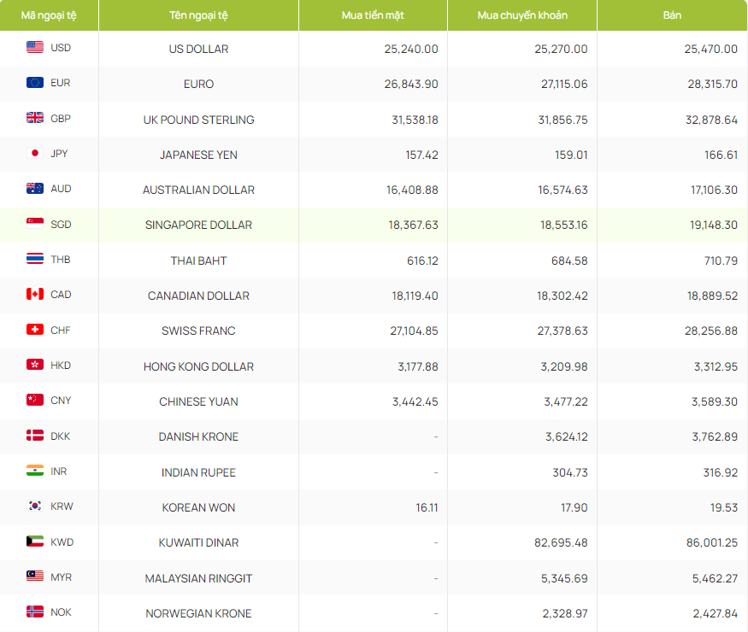The width and height of the screenshot is (748, 632).
Task: Click the "Tên ngoại tệ" column header
Action: [198, 15]
